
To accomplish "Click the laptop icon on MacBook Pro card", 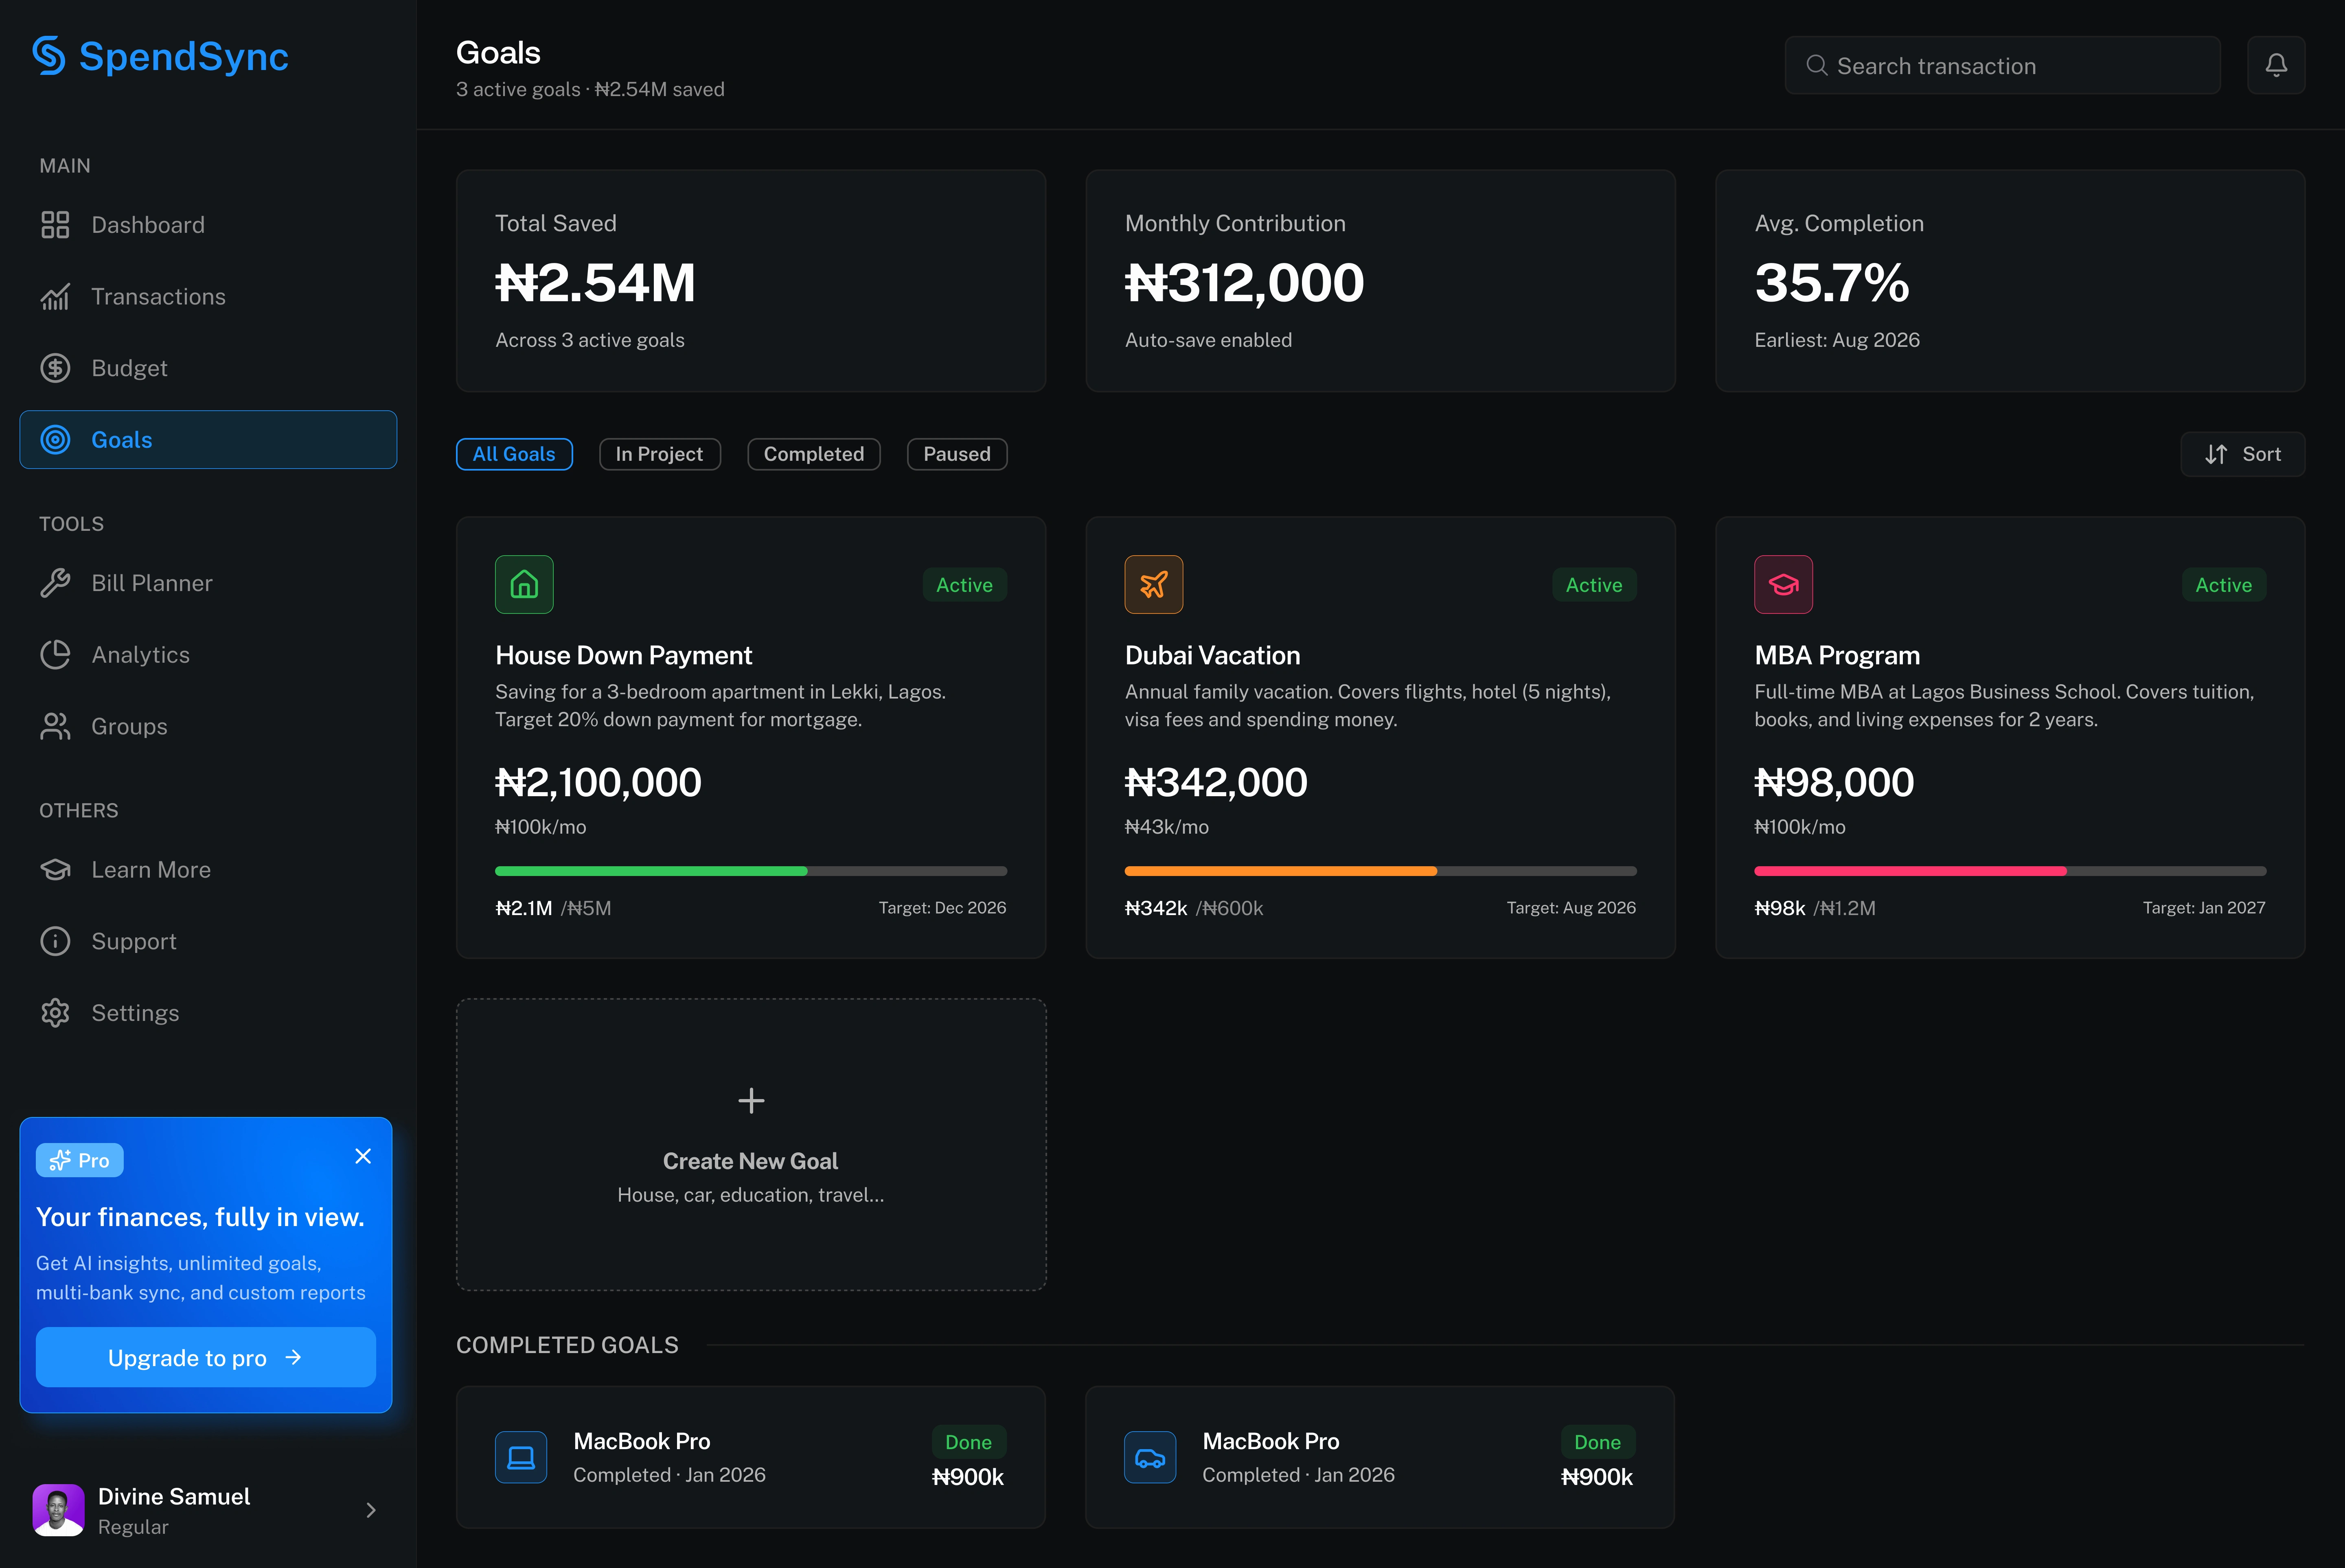I will tap(521, 1457).
